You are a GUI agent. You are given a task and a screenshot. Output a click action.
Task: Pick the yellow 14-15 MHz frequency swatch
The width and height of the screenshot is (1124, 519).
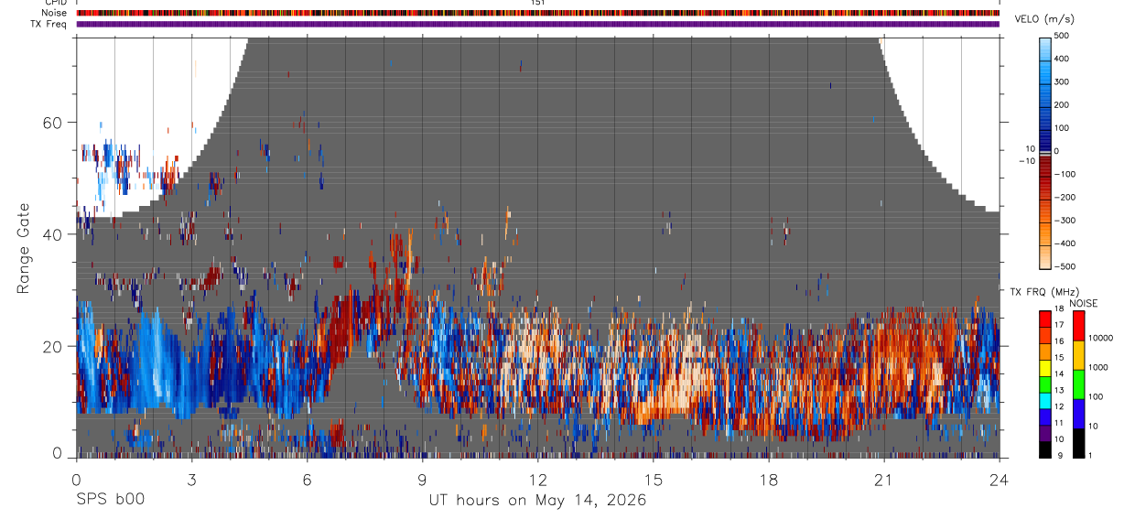click(1046, 368)
